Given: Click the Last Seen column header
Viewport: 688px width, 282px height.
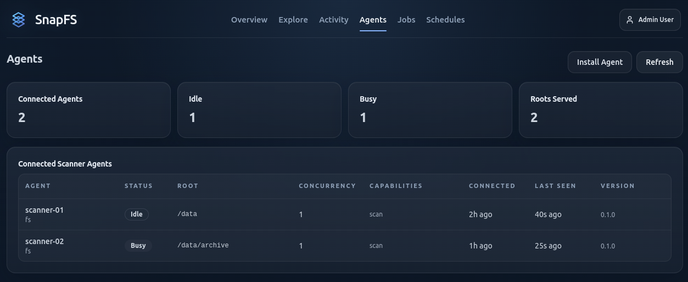Looking at the screenshot, I should [x=555, y=186].
